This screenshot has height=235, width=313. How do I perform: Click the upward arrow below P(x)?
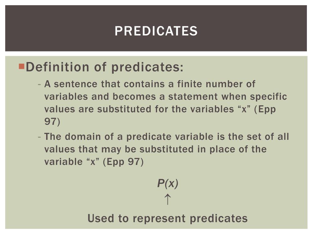[x=168, y=199]
